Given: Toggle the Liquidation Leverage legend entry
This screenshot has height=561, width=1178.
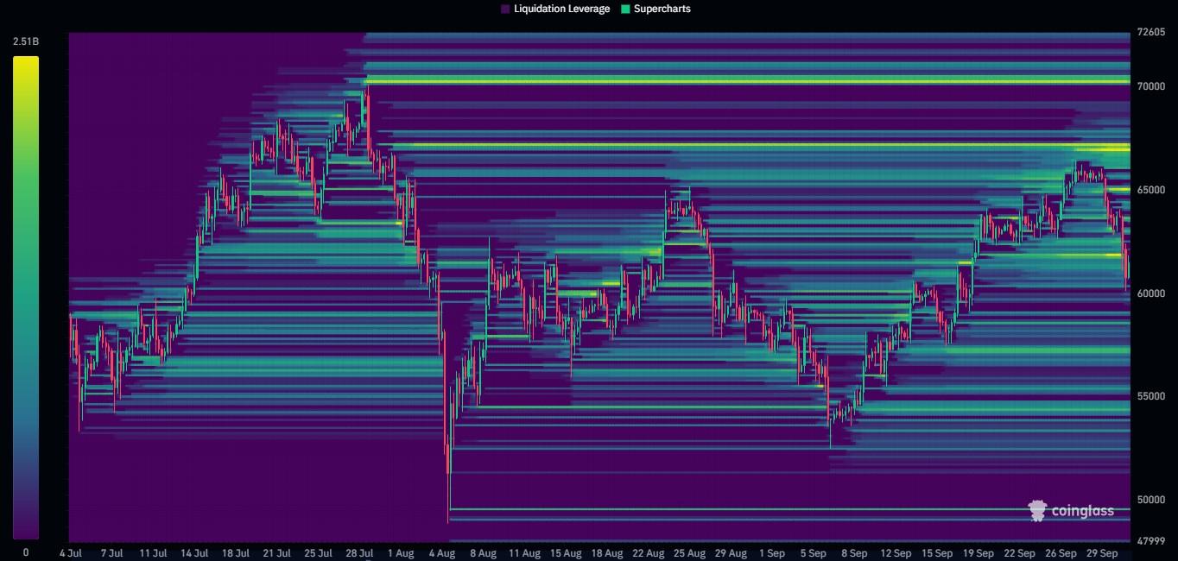Looking at the screenshot, I should coord(555,9).
